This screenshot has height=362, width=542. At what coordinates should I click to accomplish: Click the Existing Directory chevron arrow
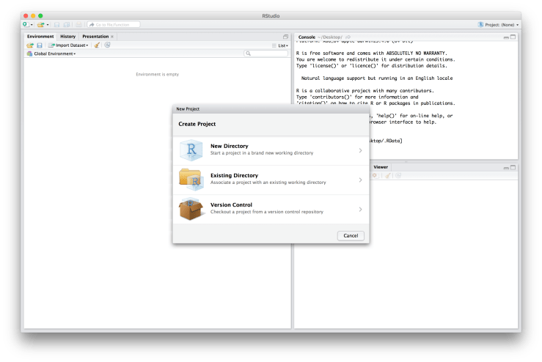pos(360,180)
